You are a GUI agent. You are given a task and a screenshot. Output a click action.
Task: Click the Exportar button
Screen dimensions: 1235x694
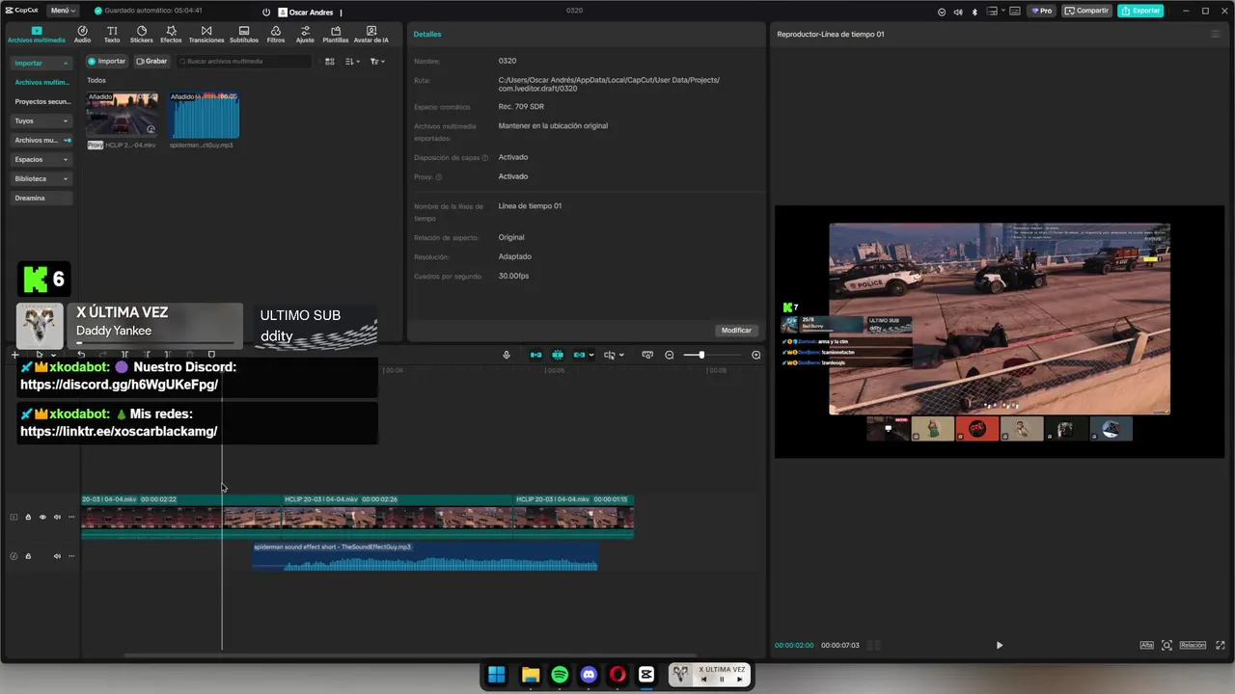tap(1140, 11)
